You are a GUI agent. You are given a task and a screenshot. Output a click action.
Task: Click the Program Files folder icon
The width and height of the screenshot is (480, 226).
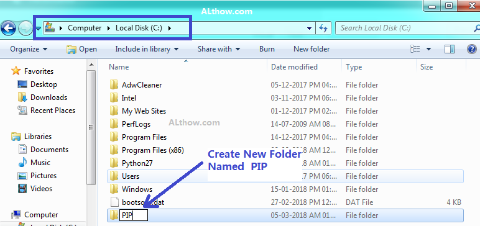(114, 137)
